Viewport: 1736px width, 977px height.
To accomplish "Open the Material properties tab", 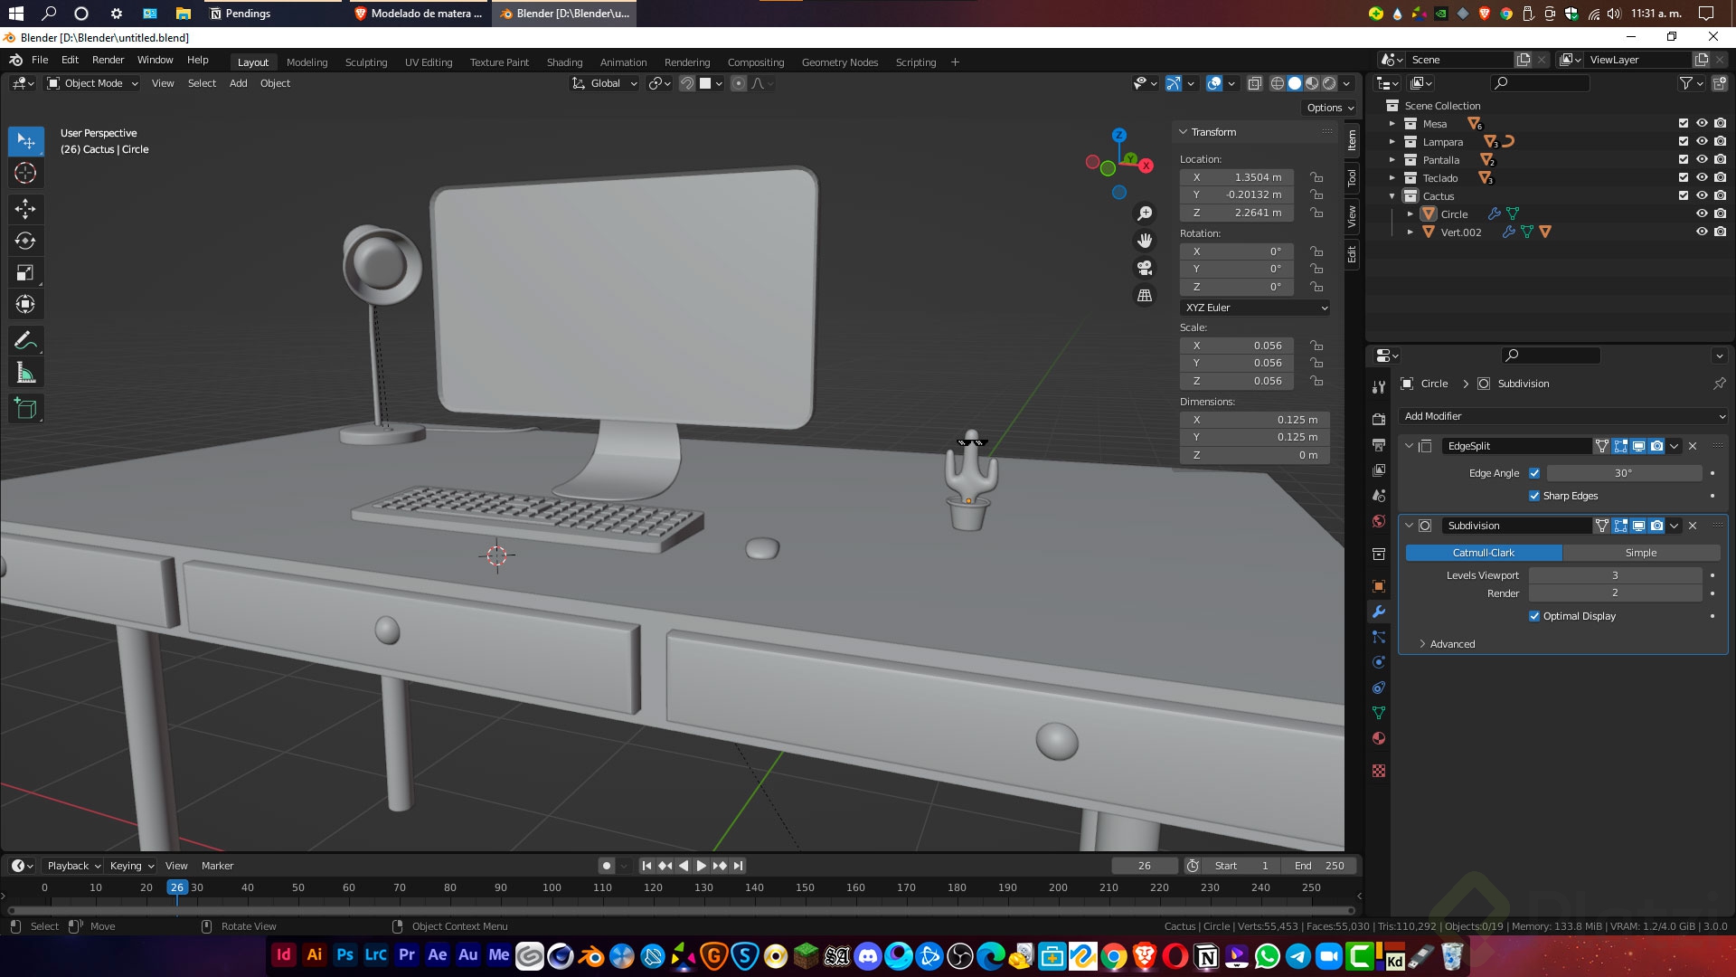I will [1379, 738].
